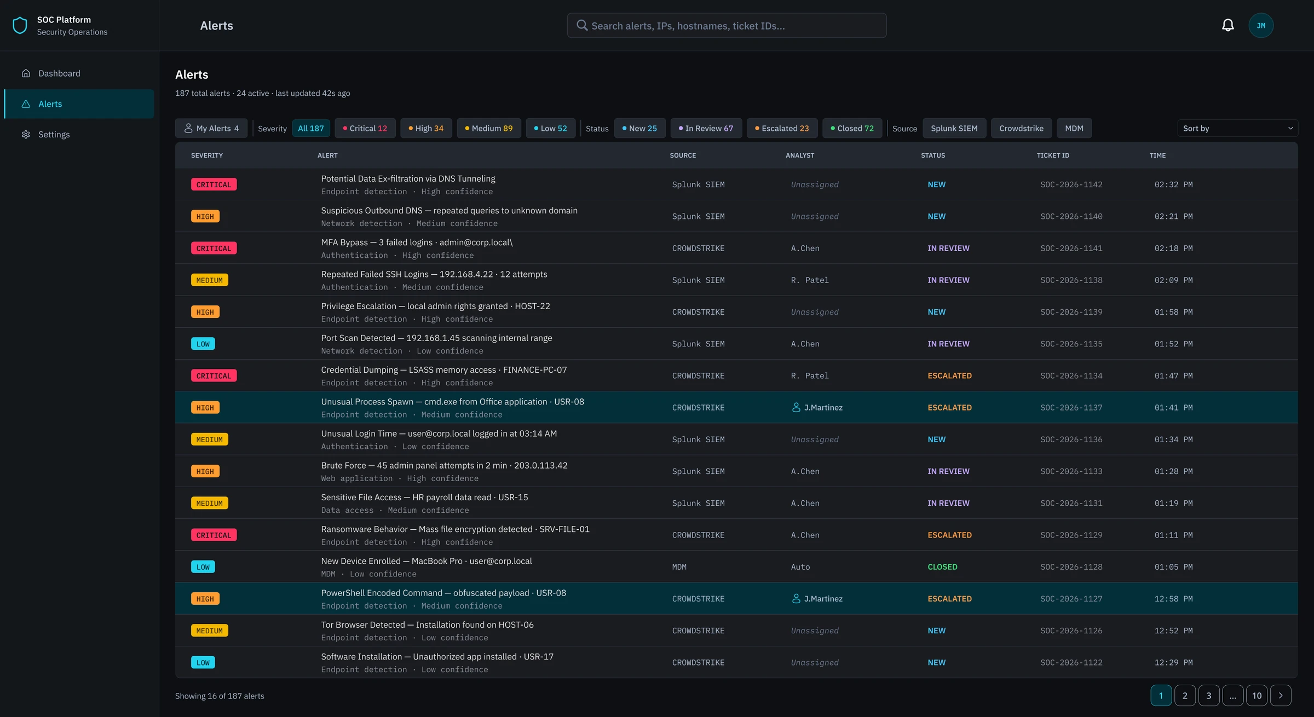This screenshot has width=1314, height=717.
Task: Open Dashboard in the sidebar
Action: 79,73
